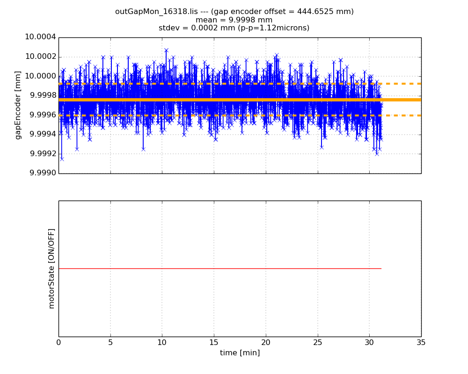Image resolution: width=468 pixels, height=374 pixels.
Task: Click the 9.9996 y-axis tick label
Action: tap(43, 115)
